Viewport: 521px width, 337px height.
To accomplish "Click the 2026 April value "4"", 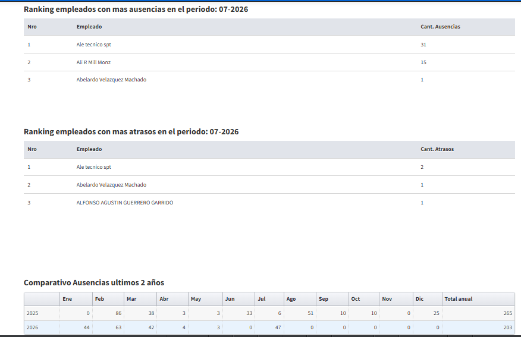I will pyautogui.click(x=184, y=327).
